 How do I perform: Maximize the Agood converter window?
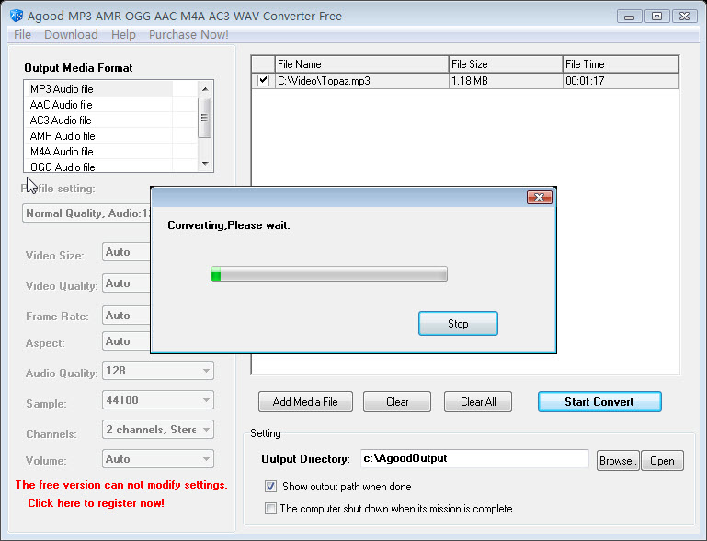657,17
